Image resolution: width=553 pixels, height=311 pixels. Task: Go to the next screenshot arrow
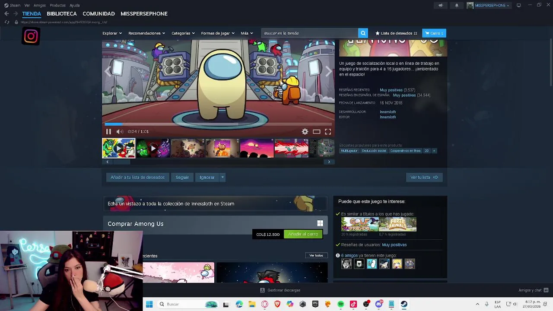click(329, 71)
